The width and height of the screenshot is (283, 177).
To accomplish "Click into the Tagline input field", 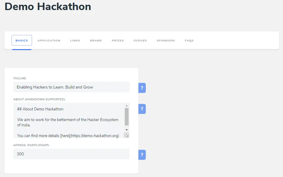I will coord(71,87).
